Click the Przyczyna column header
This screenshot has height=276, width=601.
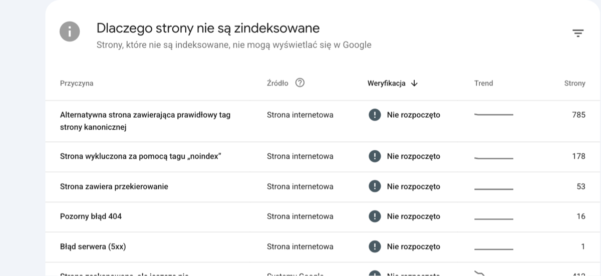pos(77,83)
